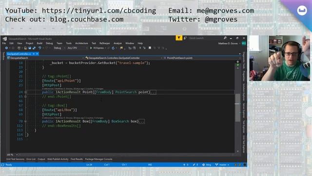Viewport: 312px width, 176px height.
Task: Open the Test menu
Action: pos(94,44)
